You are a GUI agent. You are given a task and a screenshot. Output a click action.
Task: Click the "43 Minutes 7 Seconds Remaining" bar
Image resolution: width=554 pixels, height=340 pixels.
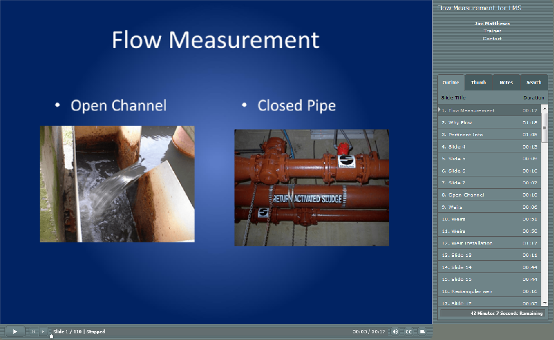click(x=491, y=313)
